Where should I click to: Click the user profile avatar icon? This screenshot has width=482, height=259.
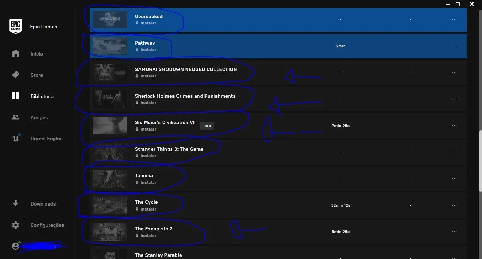click(x=15, y=246)
